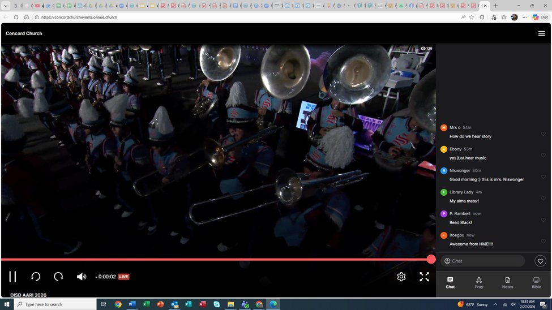The height and width of the screenshot is (310, 552).
Task: Open the notifications center icon
Action: (x=544, y=304)
